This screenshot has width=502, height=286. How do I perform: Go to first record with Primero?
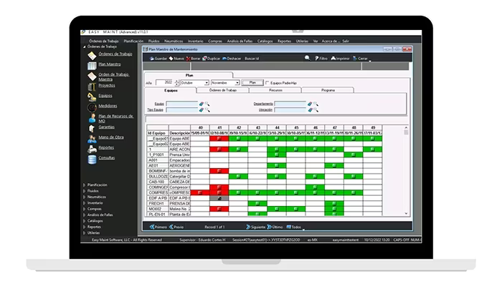[158, 227]
